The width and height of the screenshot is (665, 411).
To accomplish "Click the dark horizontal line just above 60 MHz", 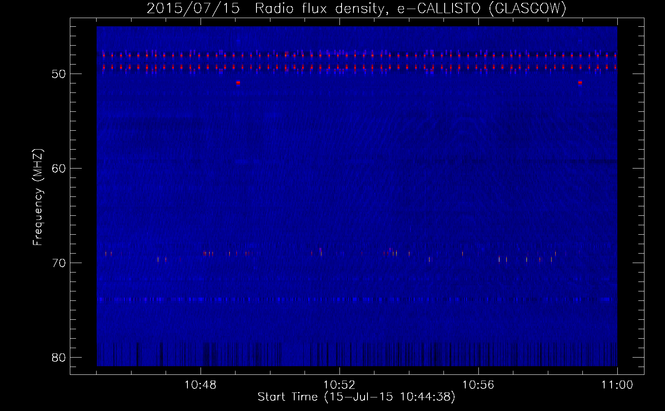I will [357, 161].
